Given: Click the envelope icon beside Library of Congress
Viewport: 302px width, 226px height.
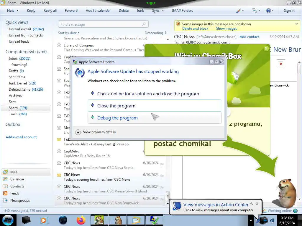Looking at the screenshot, I should [59, 45].
